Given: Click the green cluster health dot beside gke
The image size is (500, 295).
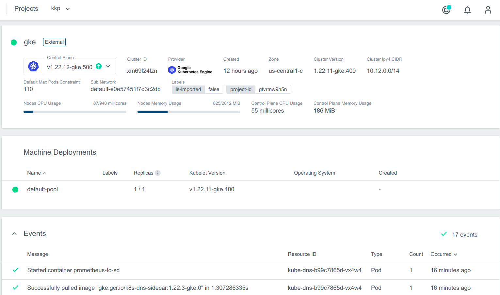Looking at the screenshot, I should pyautogui.click(x=14, y=42).
